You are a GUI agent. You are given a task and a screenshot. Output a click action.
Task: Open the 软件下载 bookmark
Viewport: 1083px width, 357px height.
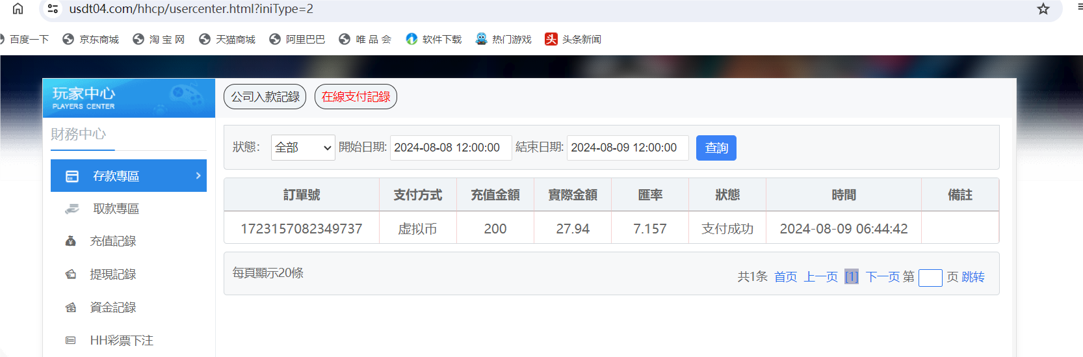pyautogui.click(x=434, y=39)
